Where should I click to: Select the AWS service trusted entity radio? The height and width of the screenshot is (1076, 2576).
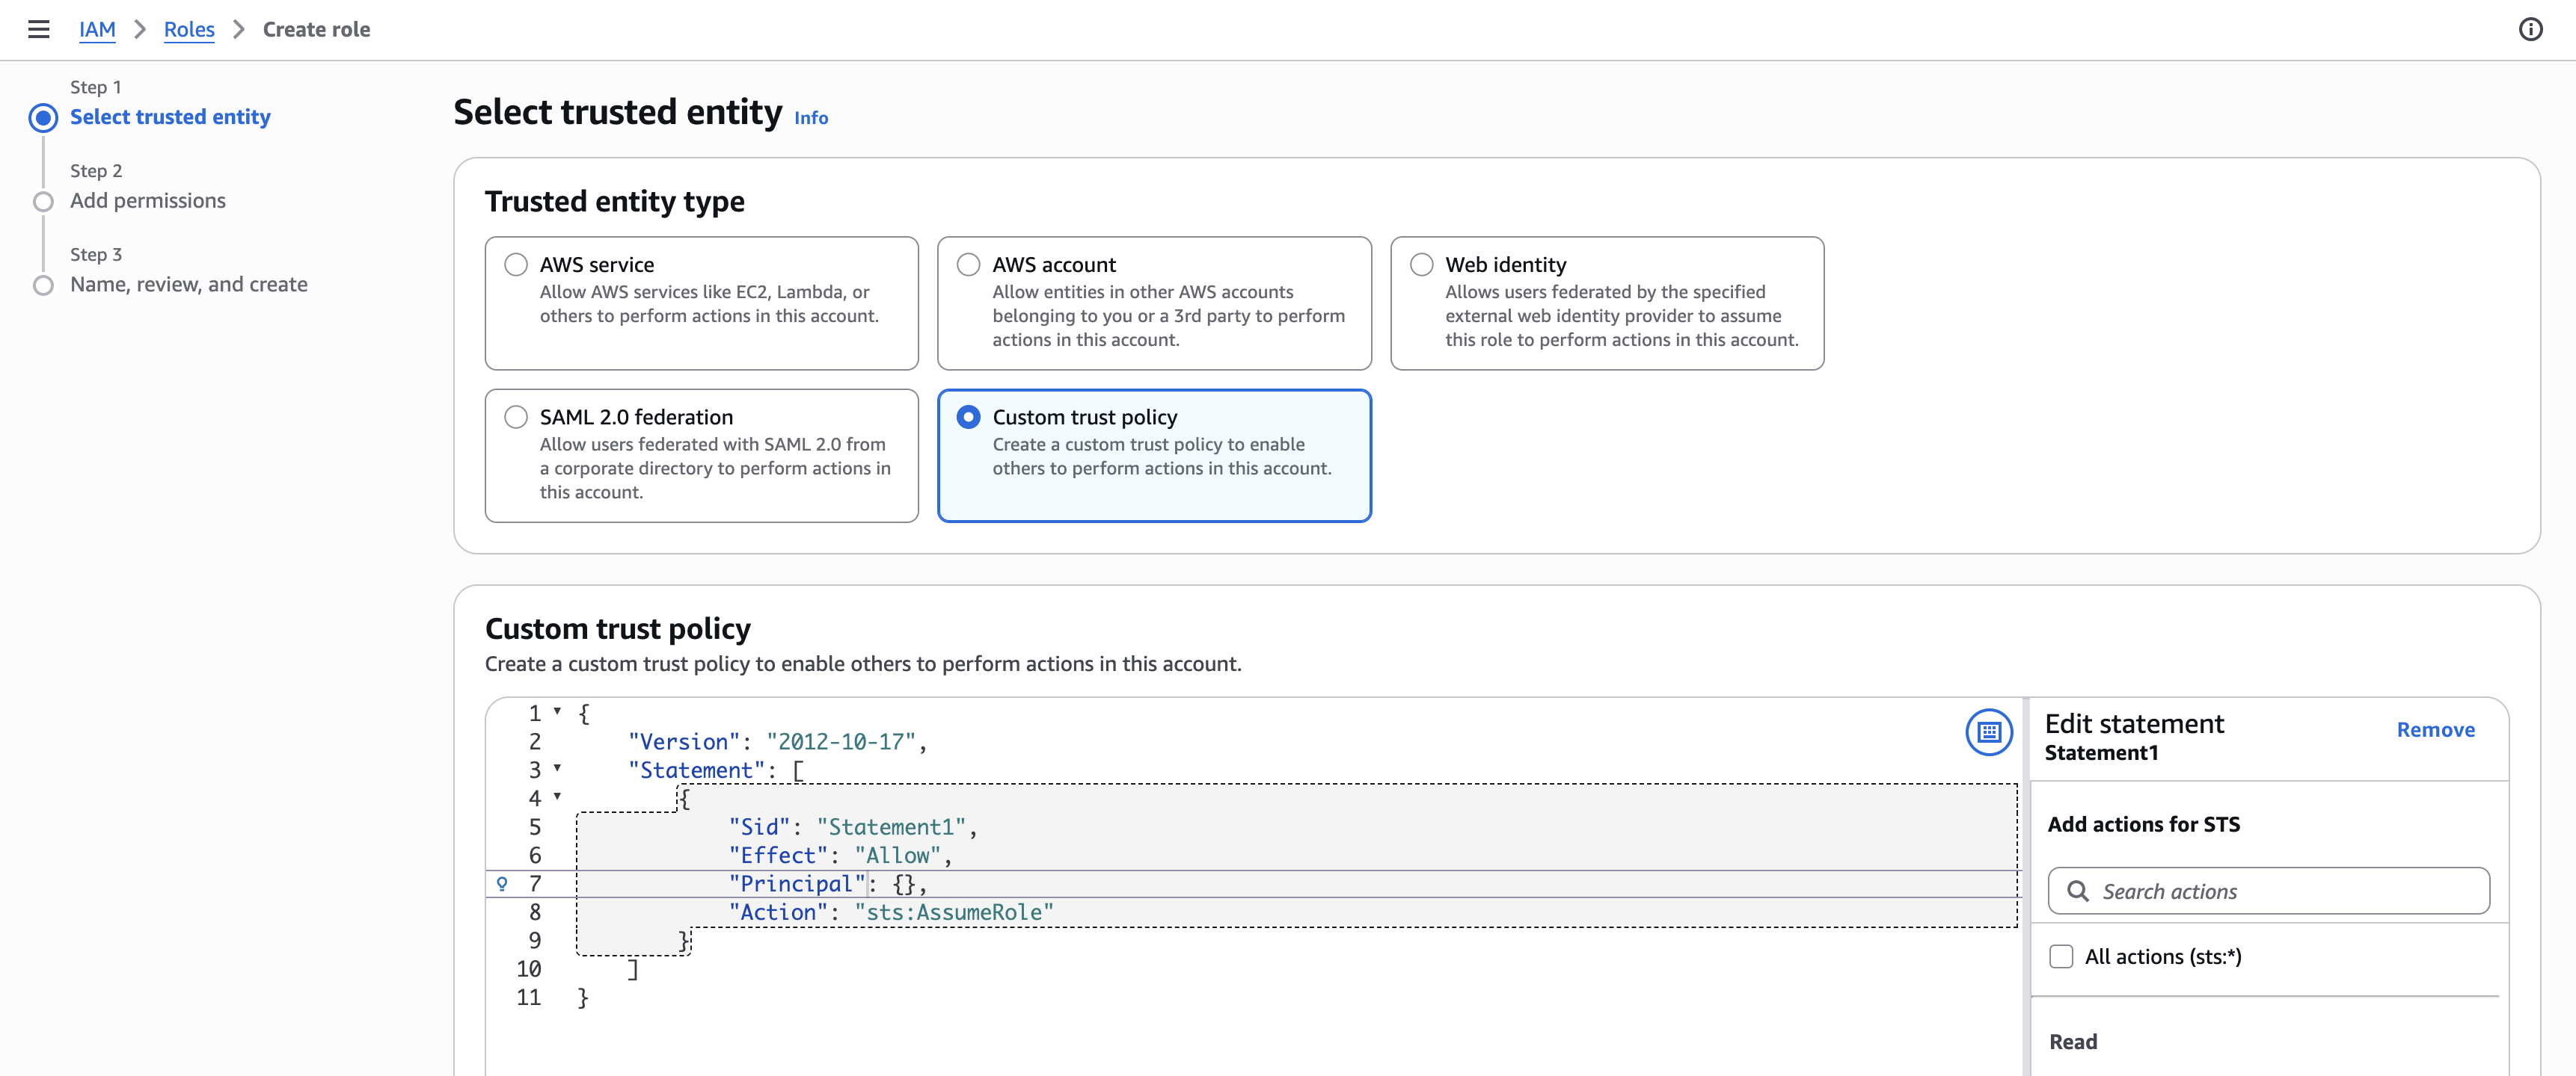(x=516, y=264)
